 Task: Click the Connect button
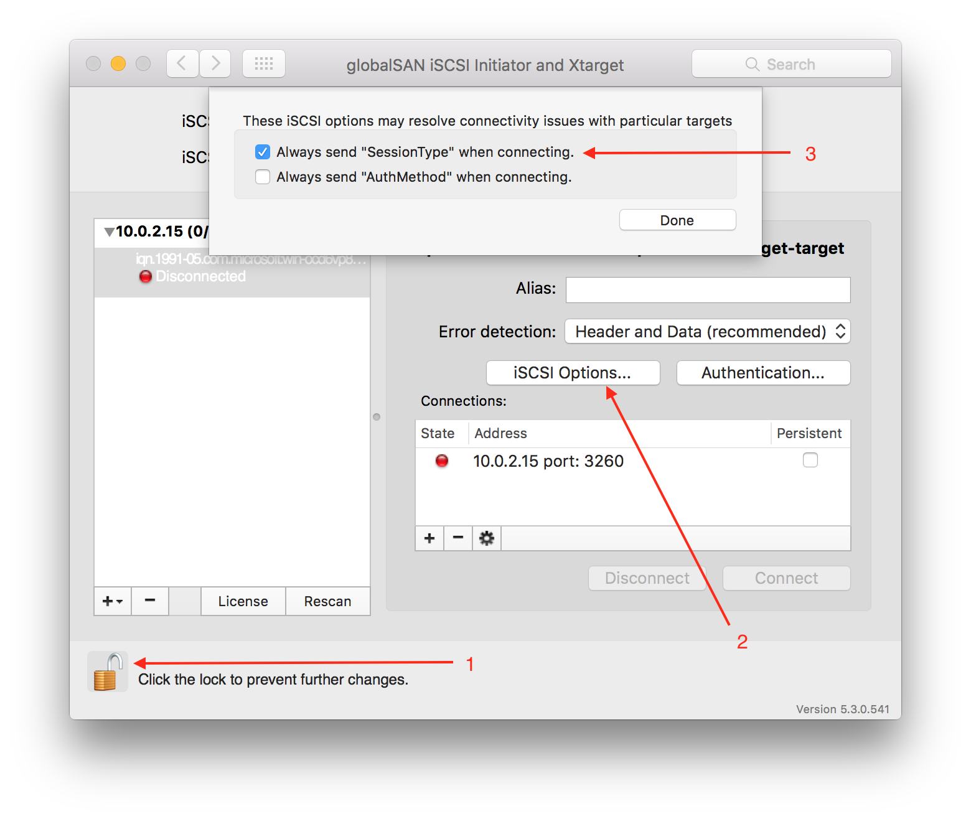point(787,578)
